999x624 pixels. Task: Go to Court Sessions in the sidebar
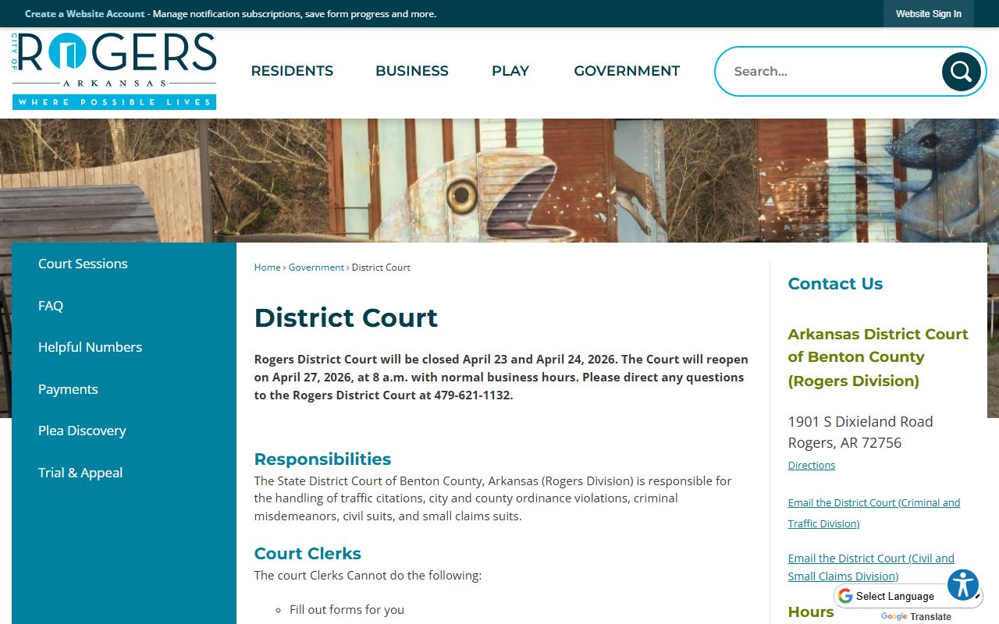point(83,264)
